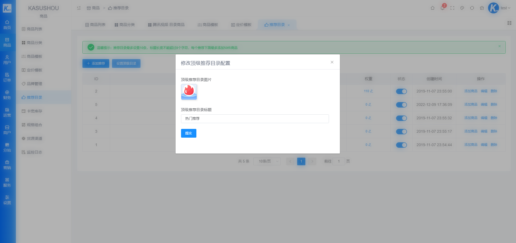Image resolution: width=516 pixels, height=243 pixels.
Task: Click the home icon in top bar
Action: tap(432, 8)
